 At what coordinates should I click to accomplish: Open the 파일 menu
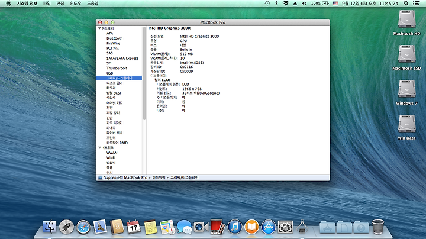47,4
